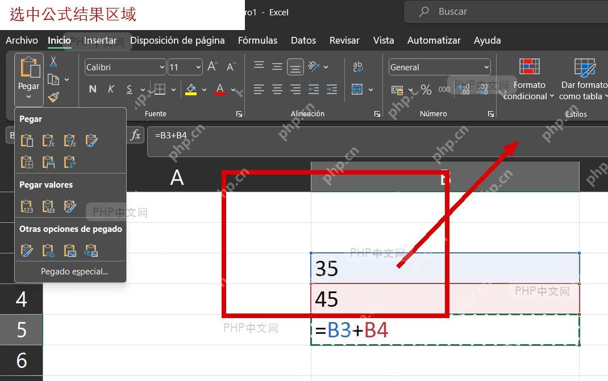Click the large Pegar clipboard icon

tap(30, 67)
